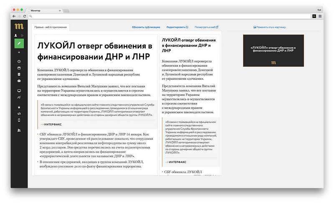Click the dark share image thumbnail
This screenshot has height=203, width=334.
(x=273, y=50)
